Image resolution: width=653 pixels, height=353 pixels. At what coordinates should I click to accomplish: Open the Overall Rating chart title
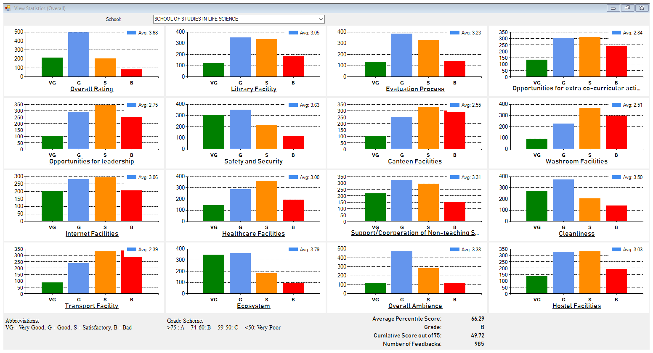coord(92,89)
